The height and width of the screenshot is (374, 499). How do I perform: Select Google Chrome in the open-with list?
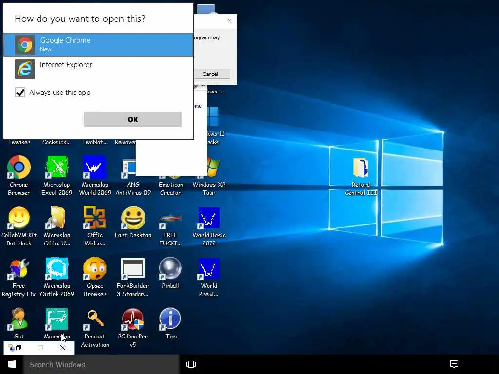coord(98,45)
